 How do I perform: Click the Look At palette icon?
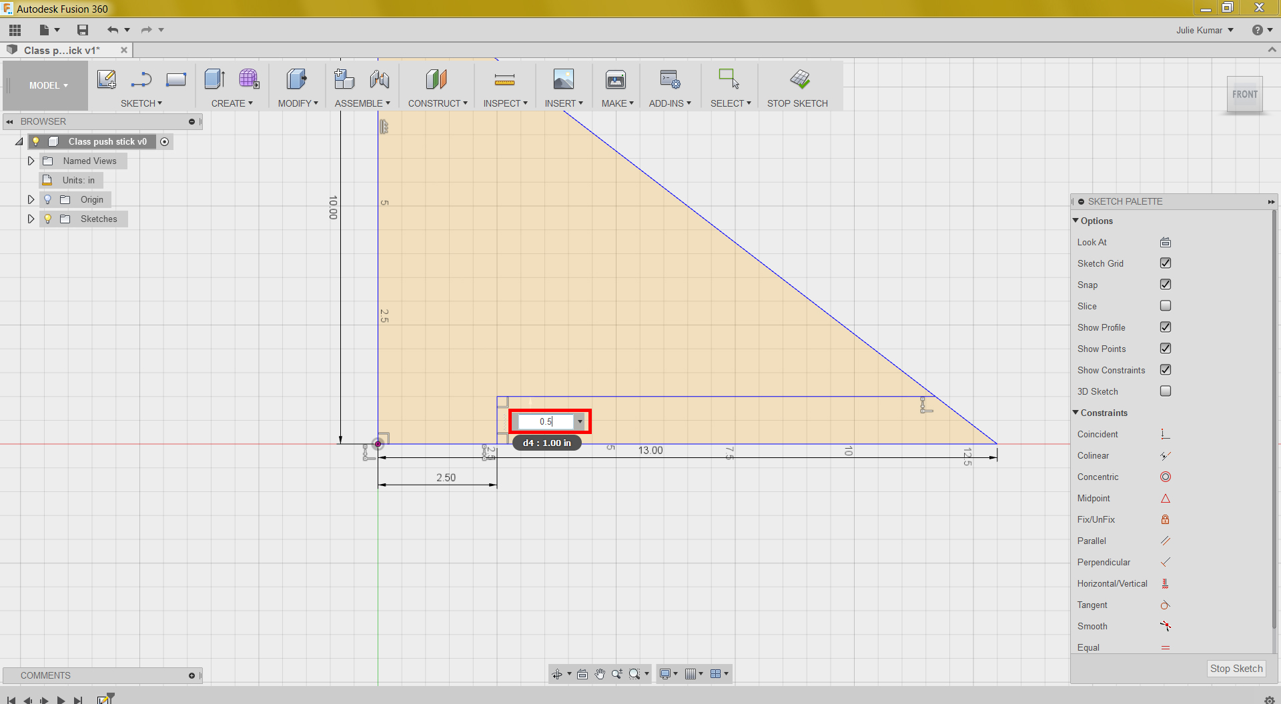[x=1166, y=242]
